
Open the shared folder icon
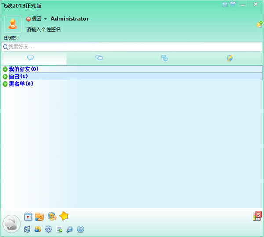tap(40, 217)
